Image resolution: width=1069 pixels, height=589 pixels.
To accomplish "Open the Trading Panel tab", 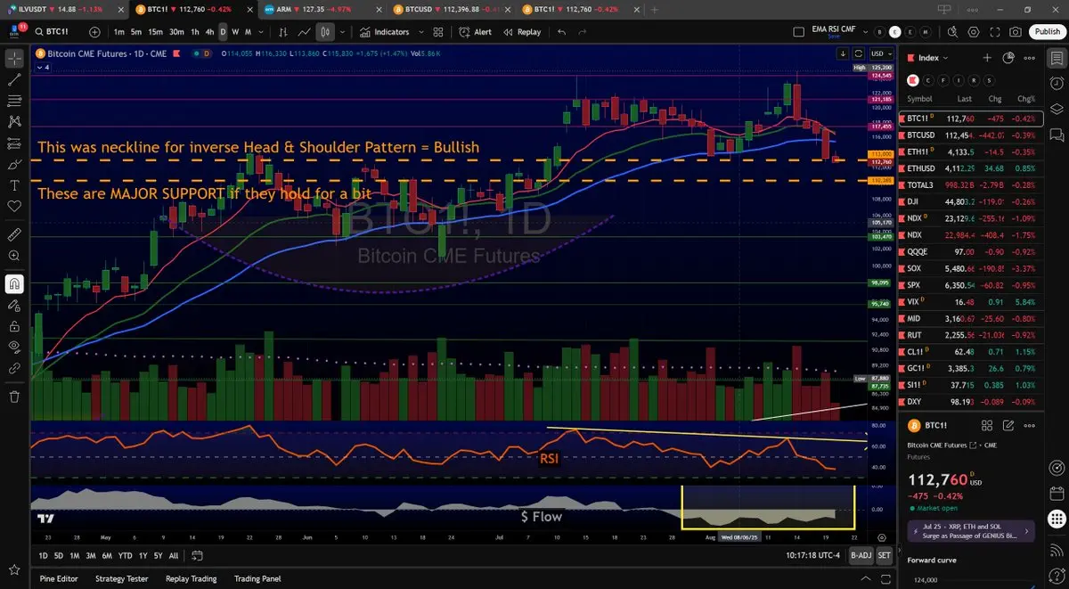I will [x=257, y=578].
